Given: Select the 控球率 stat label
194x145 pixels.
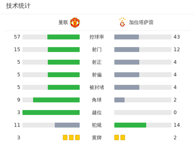Looking at the screenshot, I should pos(97,37).
